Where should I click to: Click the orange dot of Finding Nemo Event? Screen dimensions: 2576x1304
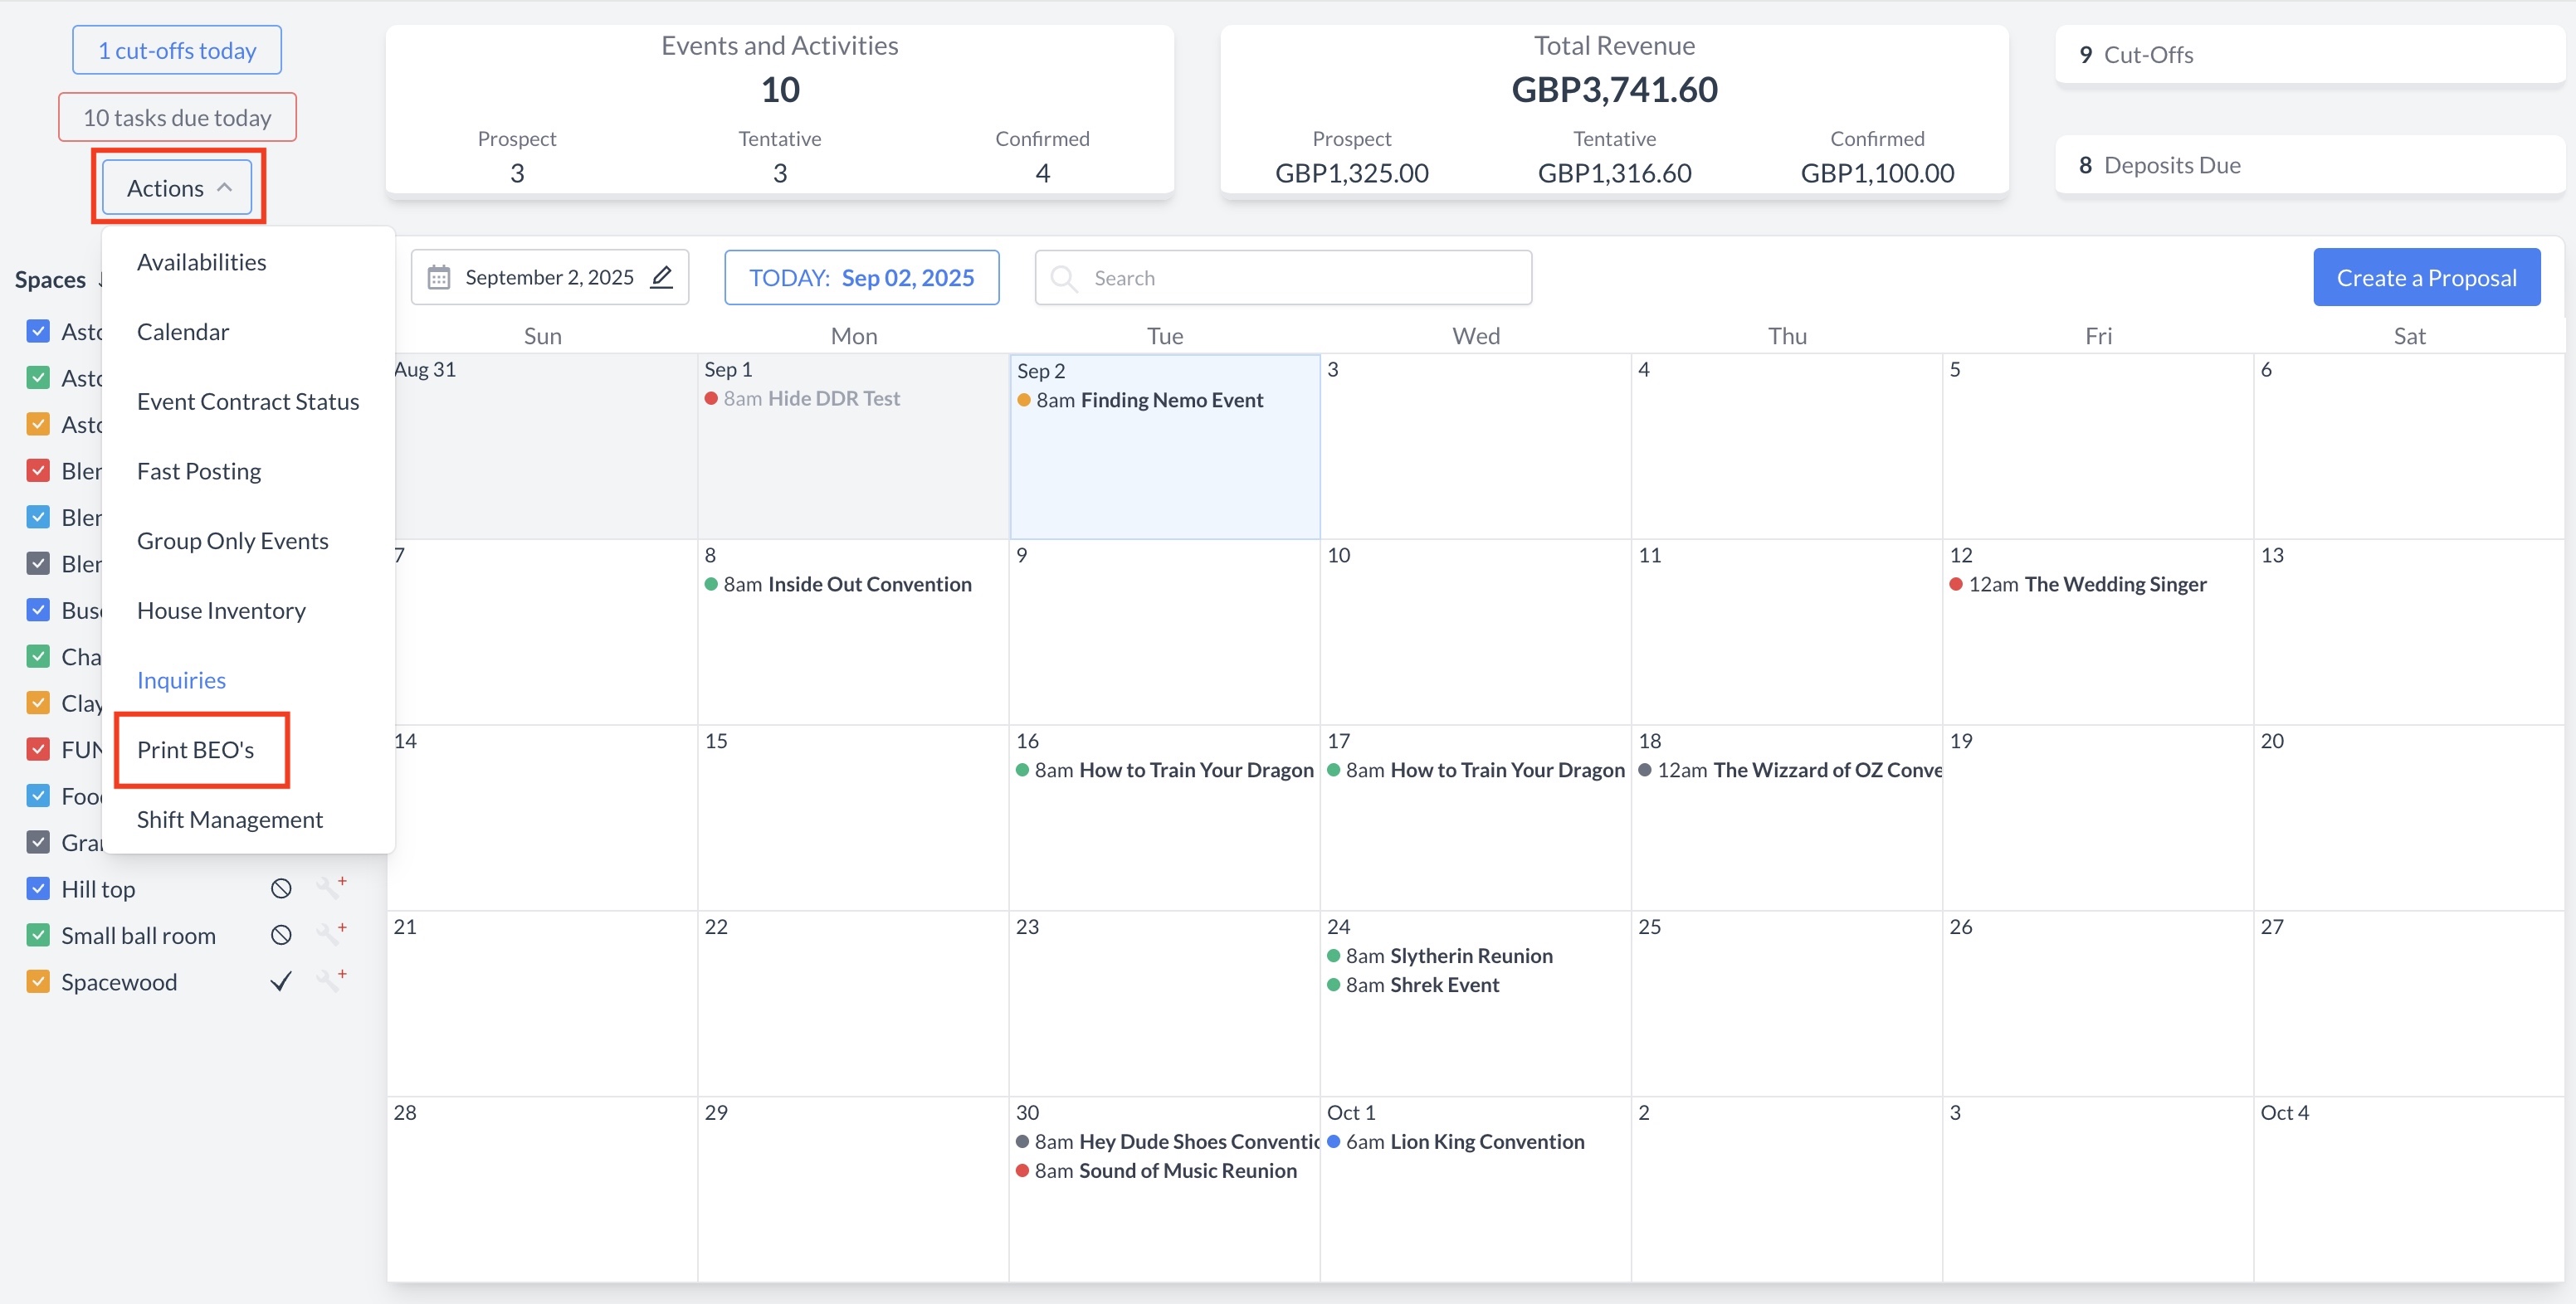coord(1023,400)
